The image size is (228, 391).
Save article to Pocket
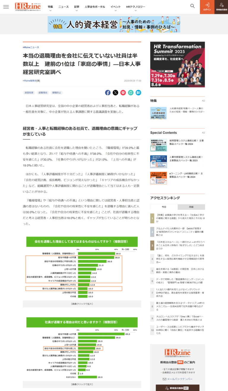(123, 93)
